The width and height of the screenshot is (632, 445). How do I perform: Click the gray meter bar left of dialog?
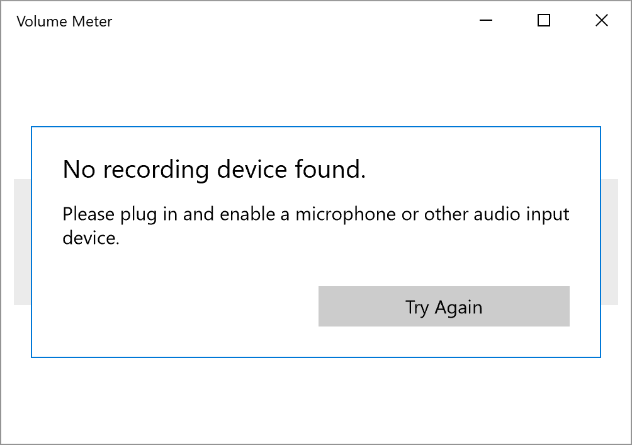pos(22,242)
